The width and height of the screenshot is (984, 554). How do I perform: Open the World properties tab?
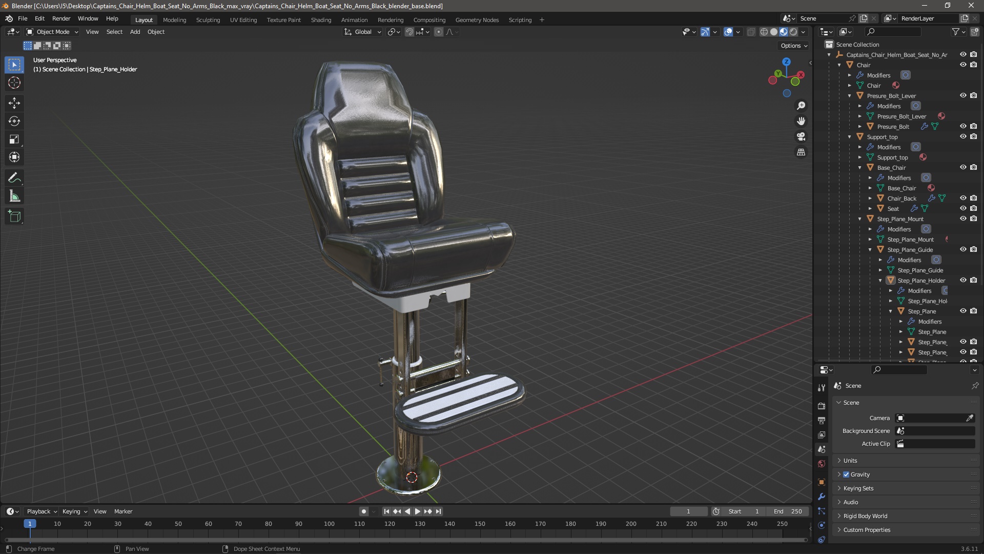tap(822, 464)
